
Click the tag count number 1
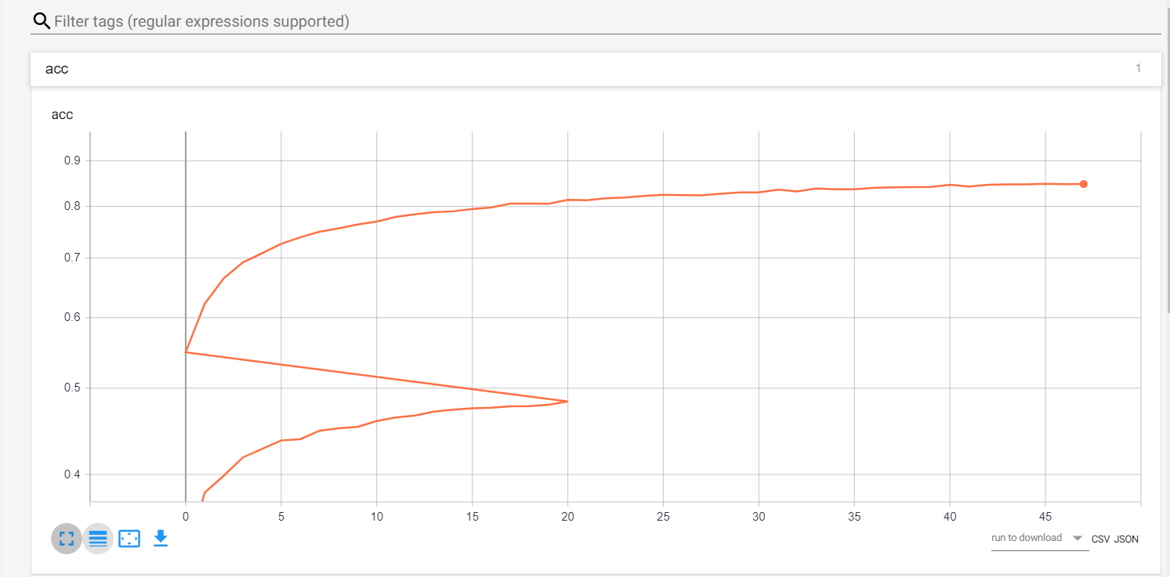[1139, 68]
